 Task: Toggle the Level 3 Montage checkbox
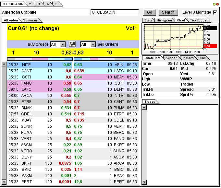[215, 12]
